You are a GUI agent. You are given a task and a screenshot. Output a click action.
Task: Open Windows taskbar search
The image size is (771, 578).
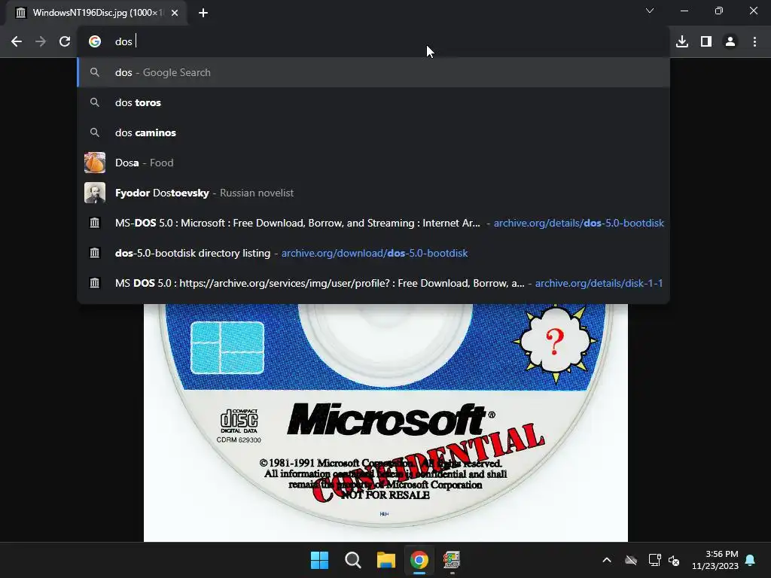point(352,560)
